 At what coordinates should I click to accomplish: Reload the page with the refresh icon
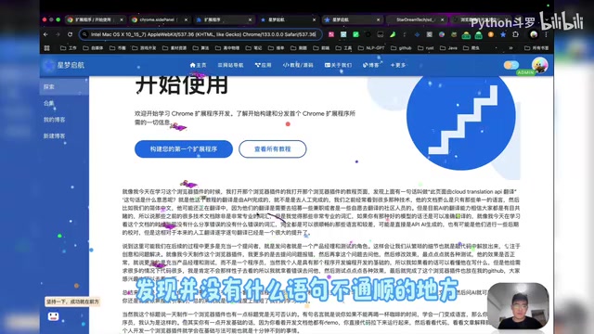[71, 34]
